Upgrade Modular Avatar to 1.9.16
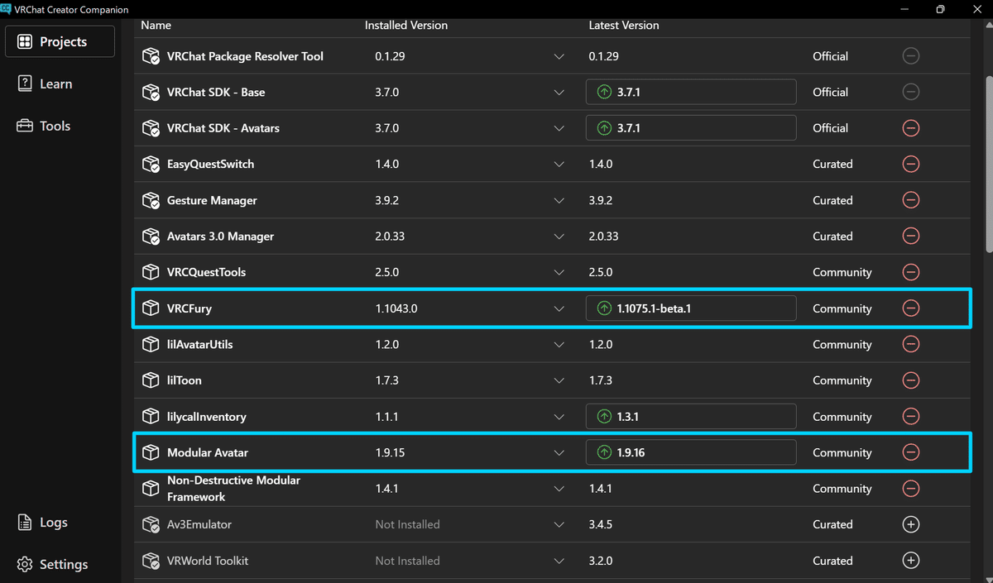 [x=691, y=452]
